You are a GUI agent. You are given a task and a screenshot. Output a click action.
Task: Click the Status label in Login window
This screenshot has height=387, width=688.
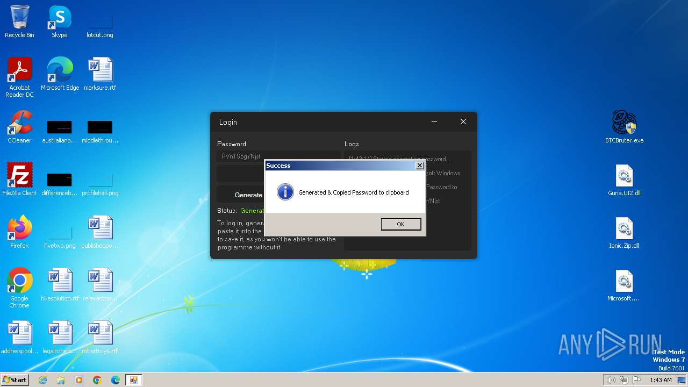[x=227, y=211]
